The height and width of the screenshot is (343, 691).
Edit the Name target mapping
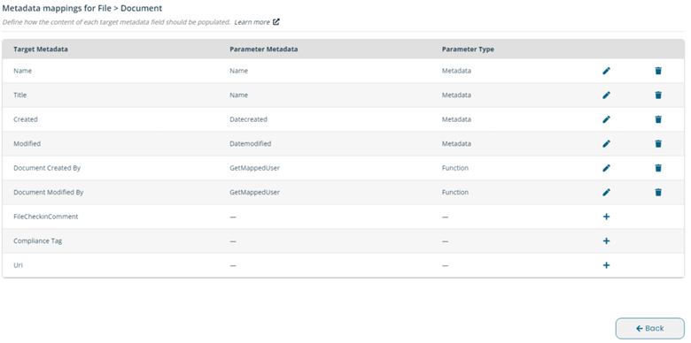pos(606,71)
